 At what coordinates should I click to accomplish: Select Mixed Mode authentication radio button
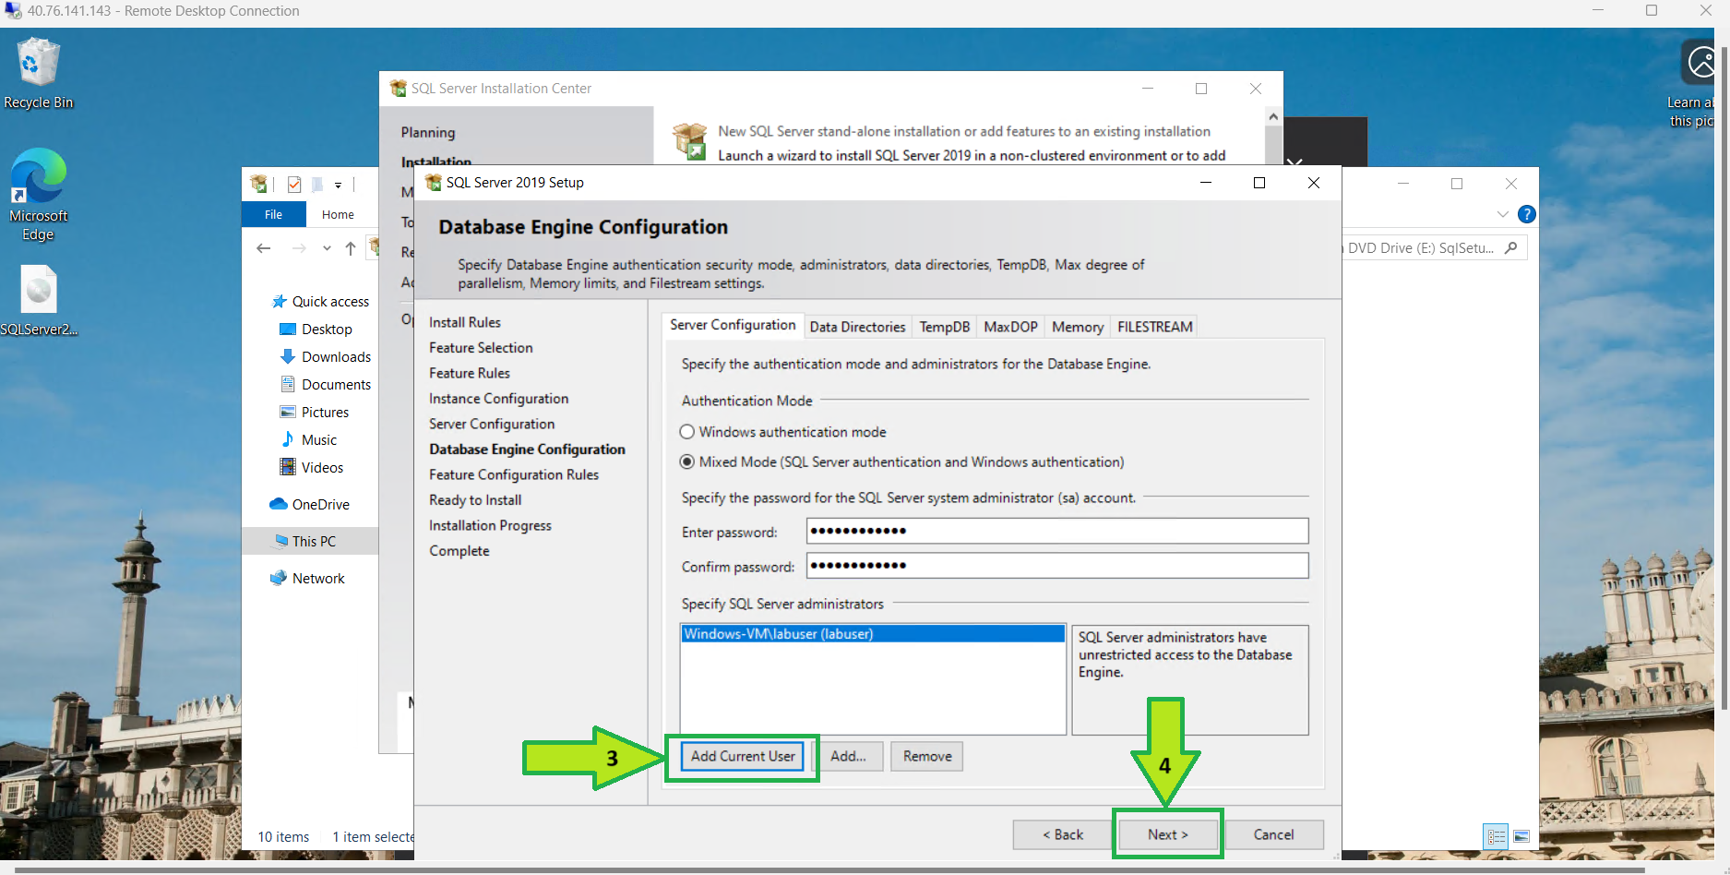tap(686, 461)
